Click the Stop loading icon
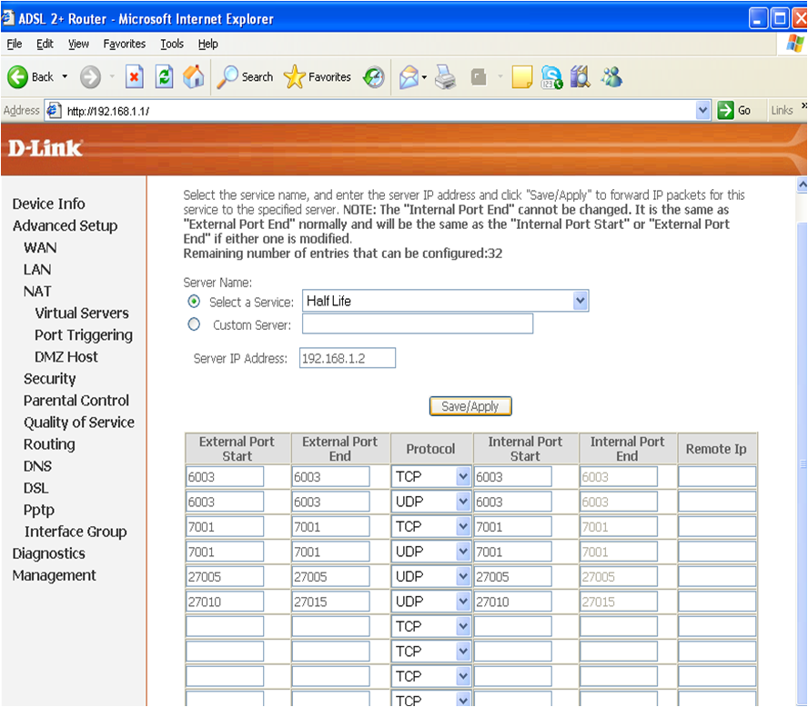This screenshot has height=707, width=808. point(134,77)
